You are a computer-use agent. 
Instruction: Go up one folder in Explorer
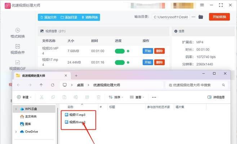tap(41, 85)
